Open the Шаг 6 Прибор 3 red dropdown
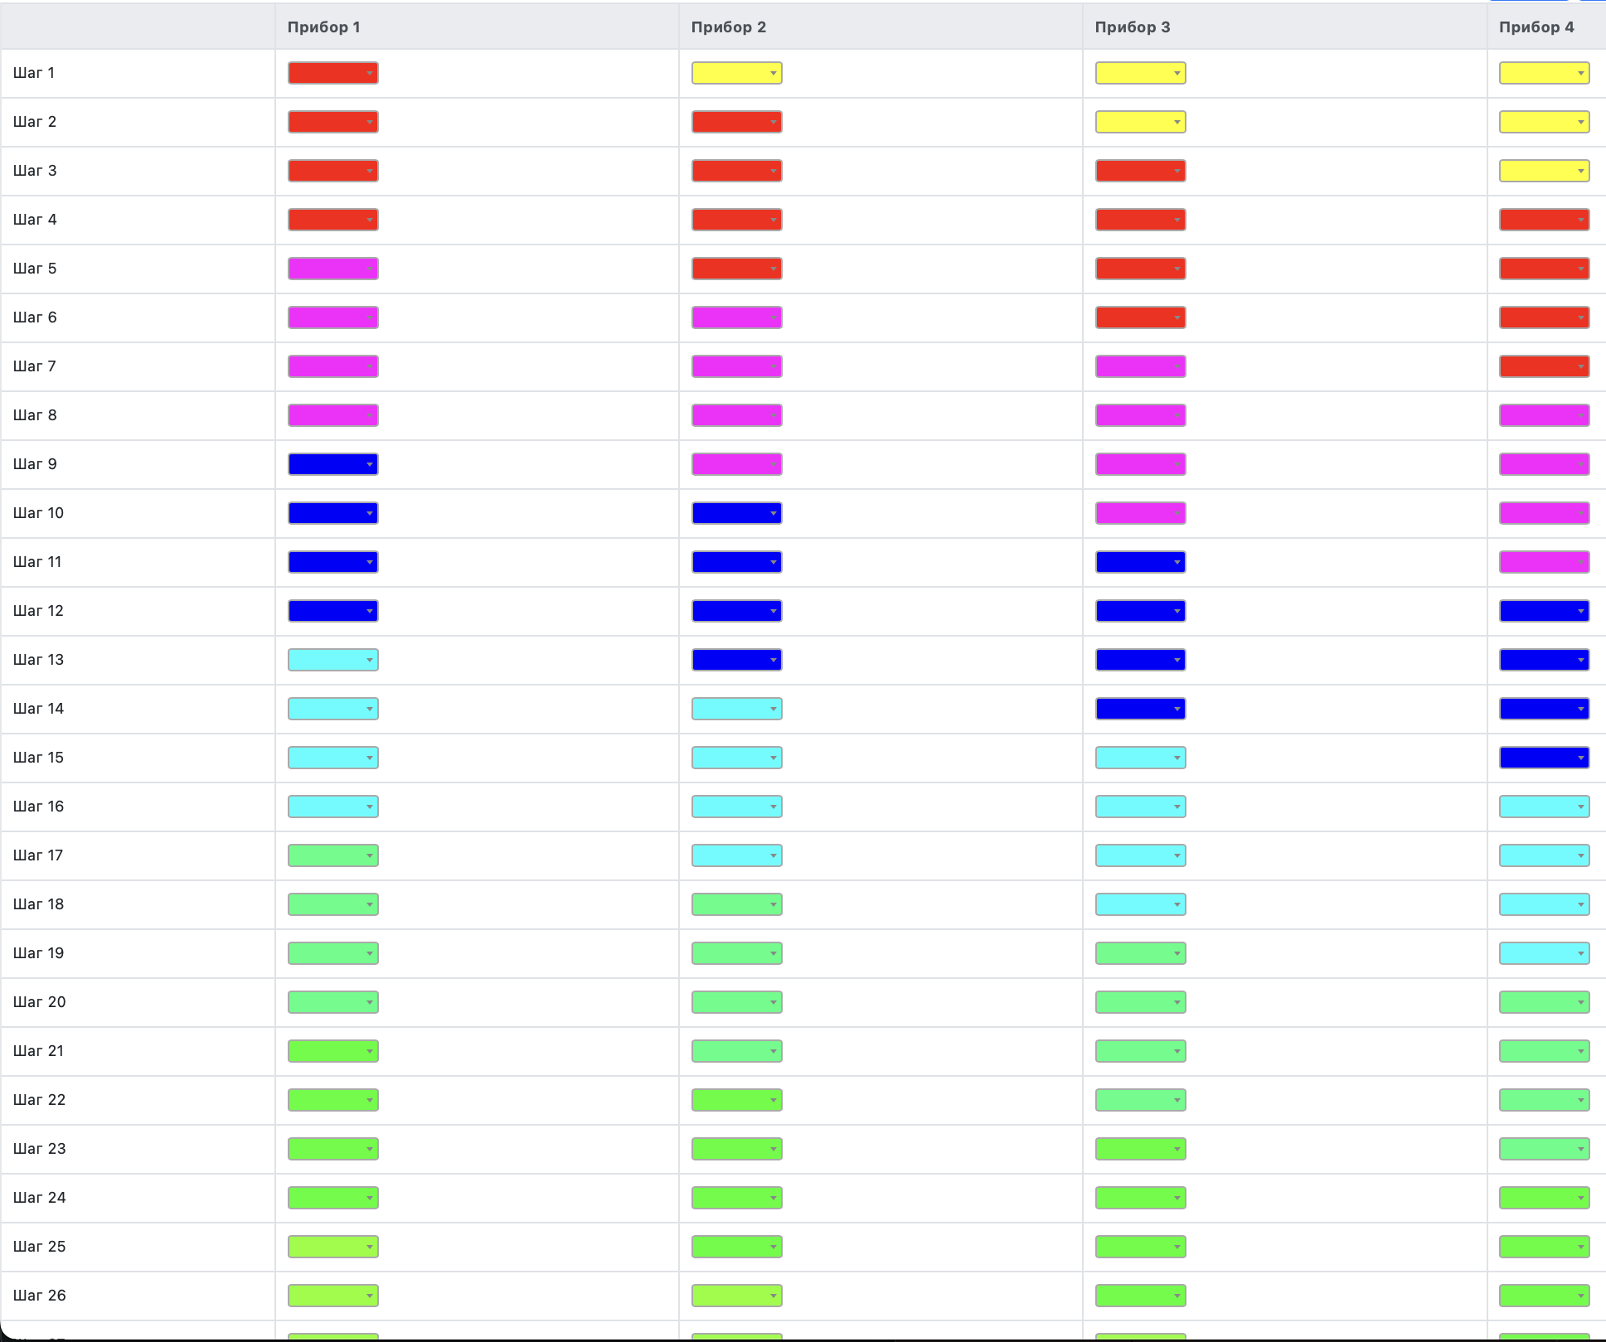Screen dimensions: 1606x1342 point(1141,317)
